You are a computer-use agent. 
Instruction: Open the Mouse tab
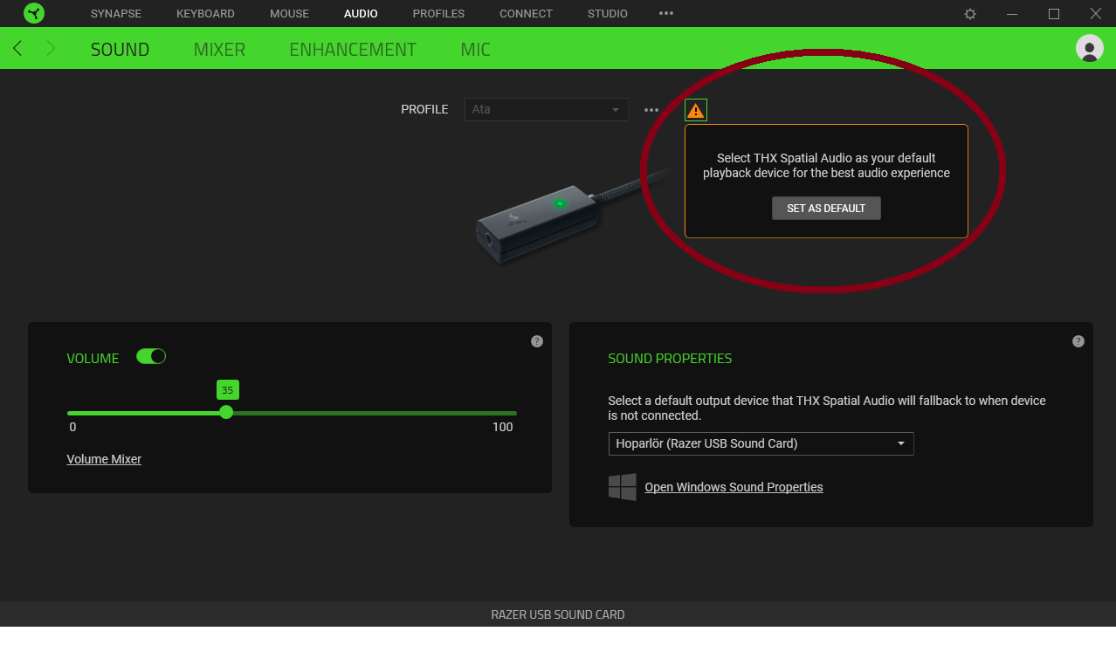point(289,13)
